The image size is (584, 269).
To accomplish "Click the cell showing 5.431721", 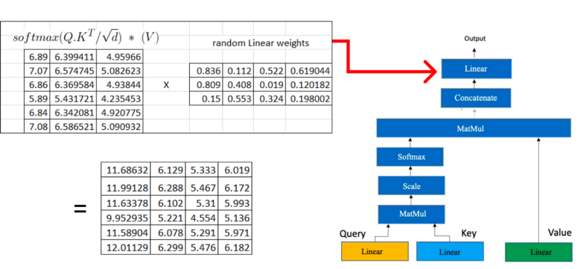I will (x=73, y=99).
